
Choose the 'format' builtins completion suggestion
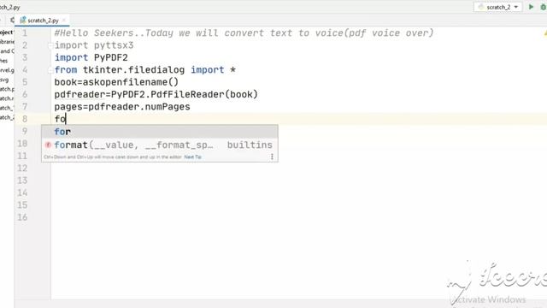coord(160,145)
